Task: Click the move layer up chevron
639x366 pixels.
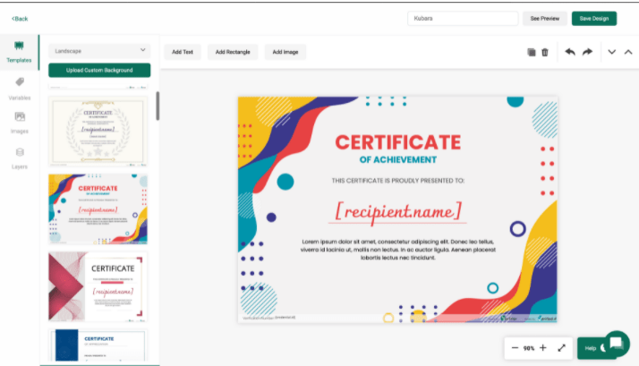Action: click(x=627, y=52)
